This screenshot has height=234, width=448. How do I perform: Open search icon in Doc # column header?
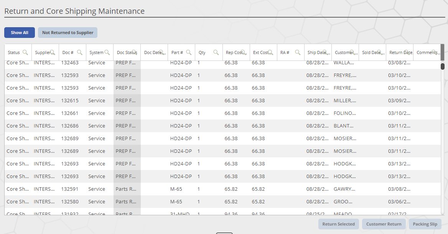pos(80,52)
